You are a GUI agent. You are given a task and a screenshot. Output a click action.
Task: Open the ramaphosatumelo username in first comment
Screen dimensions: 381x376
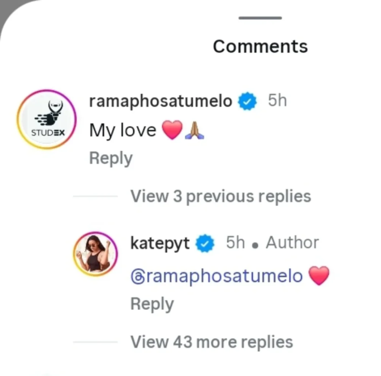tap(160, 101)
